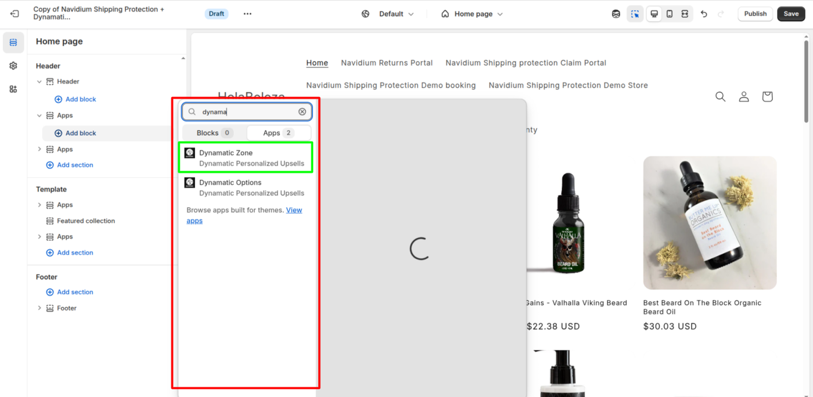Click the exit editor back icon
Viewport: 813px width, 397px height.
click(x=15, y=14)
